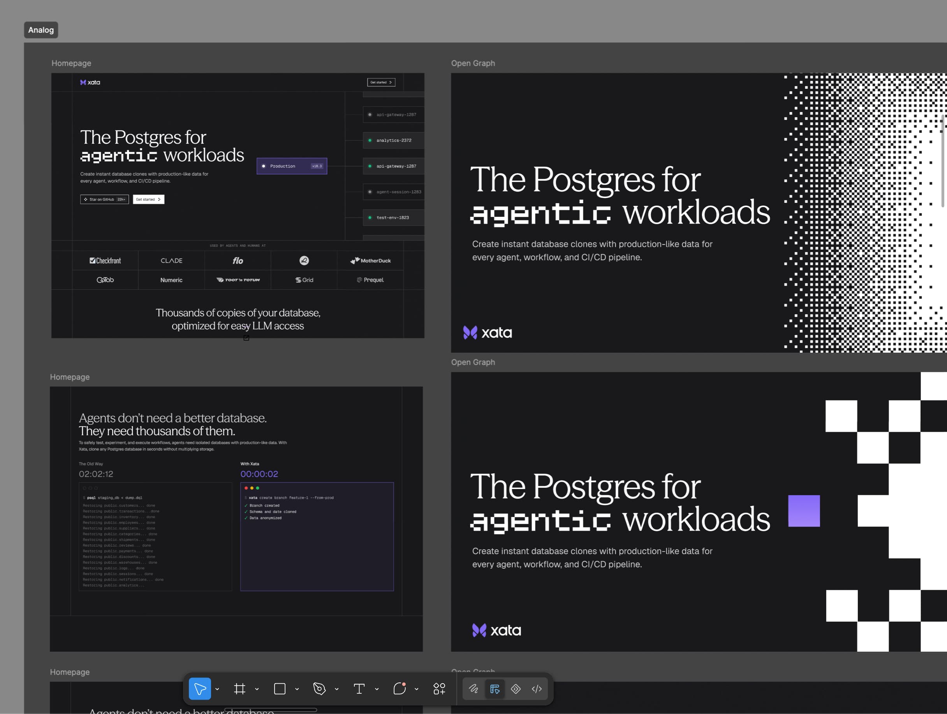Click the test-env-1823 node
The image size is (947, 714).
coord(393,218)
